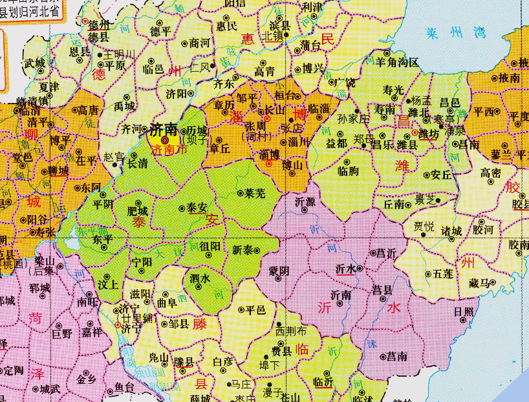Select the Jinan provincial capital marker

[165, 140]
